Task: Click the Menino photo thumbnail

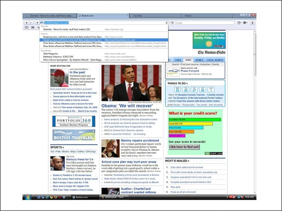Action: [x=111, y=149]
